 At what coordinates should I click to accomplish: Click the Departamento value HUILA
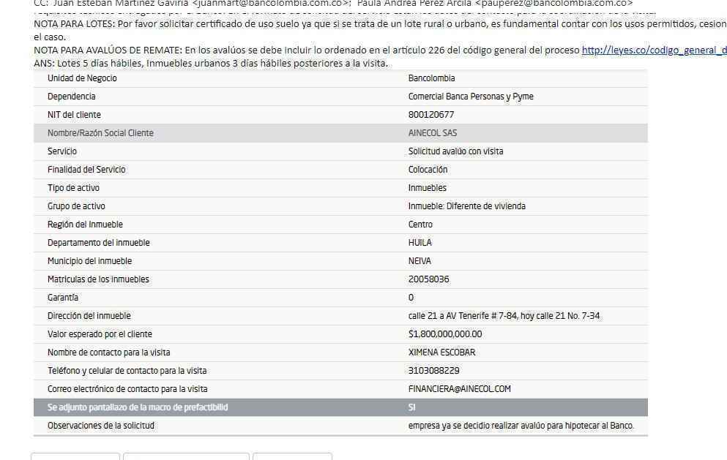(x=420, y=243)
